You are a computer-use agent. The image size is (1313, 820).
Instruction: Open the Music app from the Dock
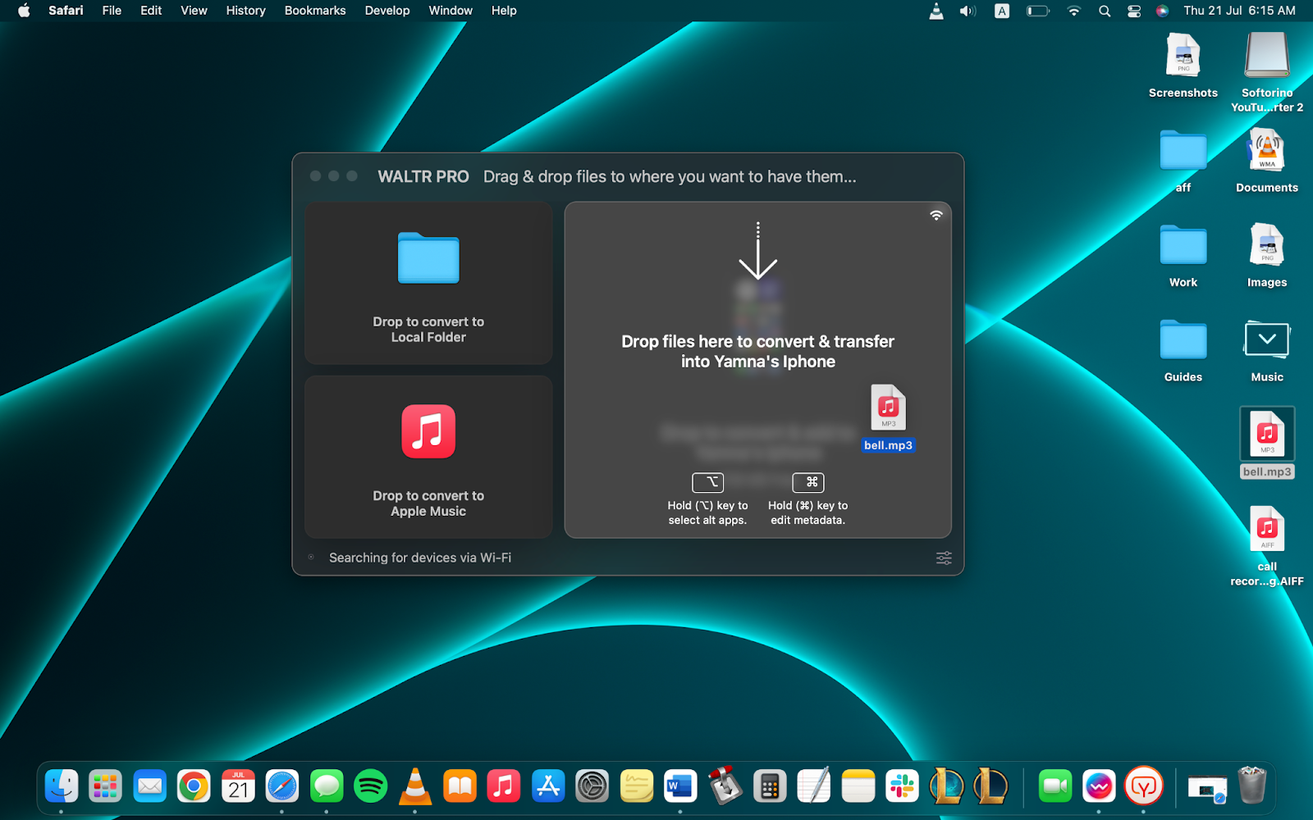pyautogui.click(x=504, y=786)
